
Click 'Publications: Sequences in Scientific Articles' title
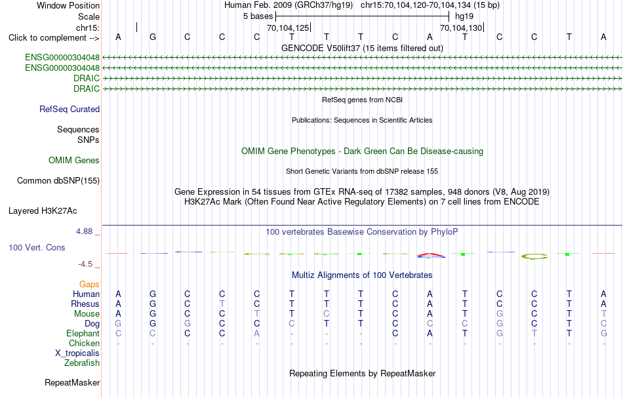tap(362, 120)
